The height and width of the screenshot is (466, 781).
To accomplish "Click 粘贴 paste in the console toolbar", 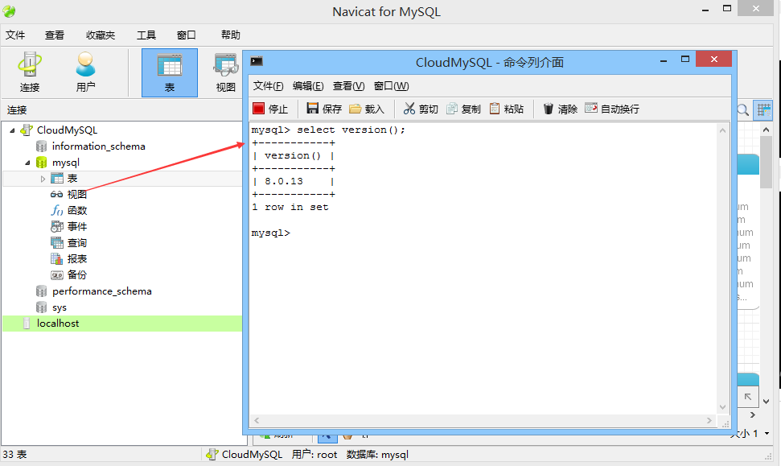I will pos(507,109).
